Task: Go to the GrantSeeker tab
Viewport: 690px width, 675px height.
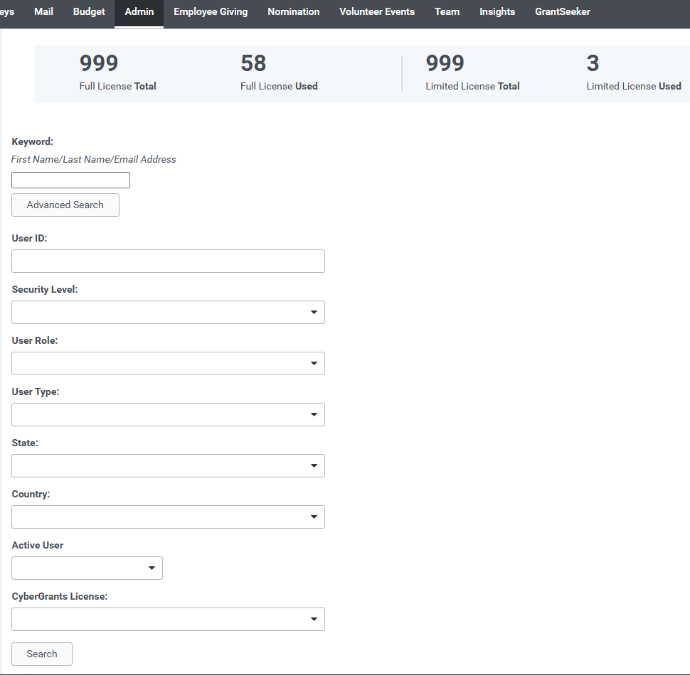Action: (563, 12)
